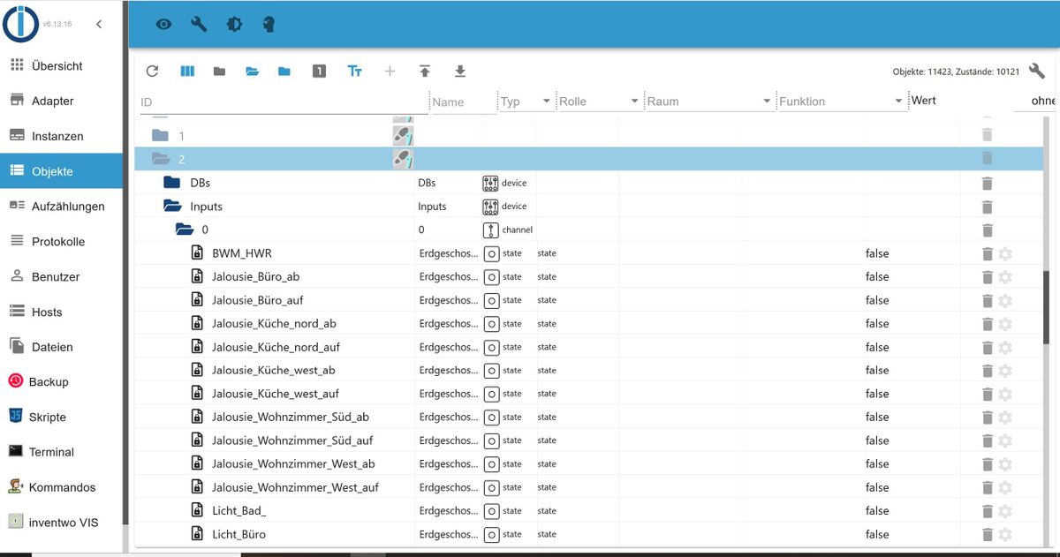Delete Jalousie_Küche_west_ab with trash icon
This screenshot has width=1060, height=557.
tap(987, 370)
